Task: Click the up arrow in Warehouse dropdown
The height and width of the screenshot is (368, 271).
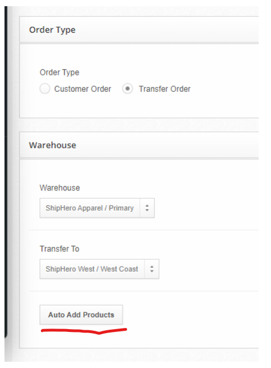Action: click(147, 206)
